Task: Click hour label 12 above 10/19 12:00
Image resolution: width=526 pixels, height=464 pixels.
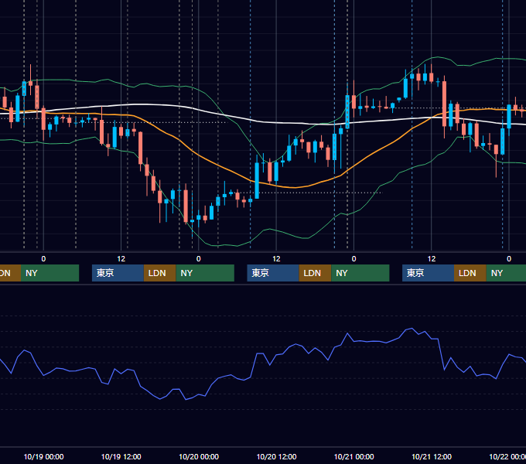Action: 121,259
